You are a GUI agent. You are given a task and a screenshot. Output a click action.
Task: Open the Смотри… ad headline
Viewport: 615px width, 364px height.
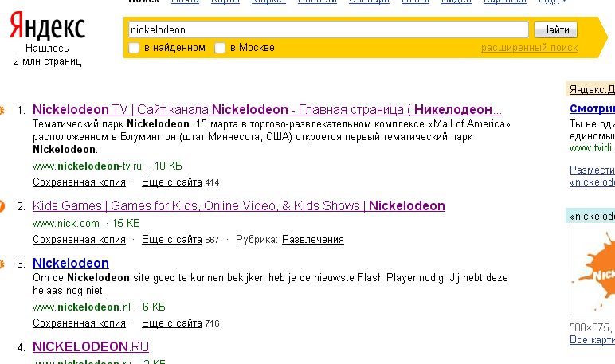click(592, 108)
